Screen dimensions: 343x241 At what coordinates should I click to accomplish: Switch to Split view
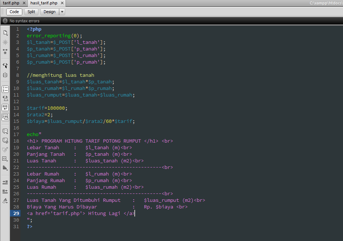tap(31, 12)
